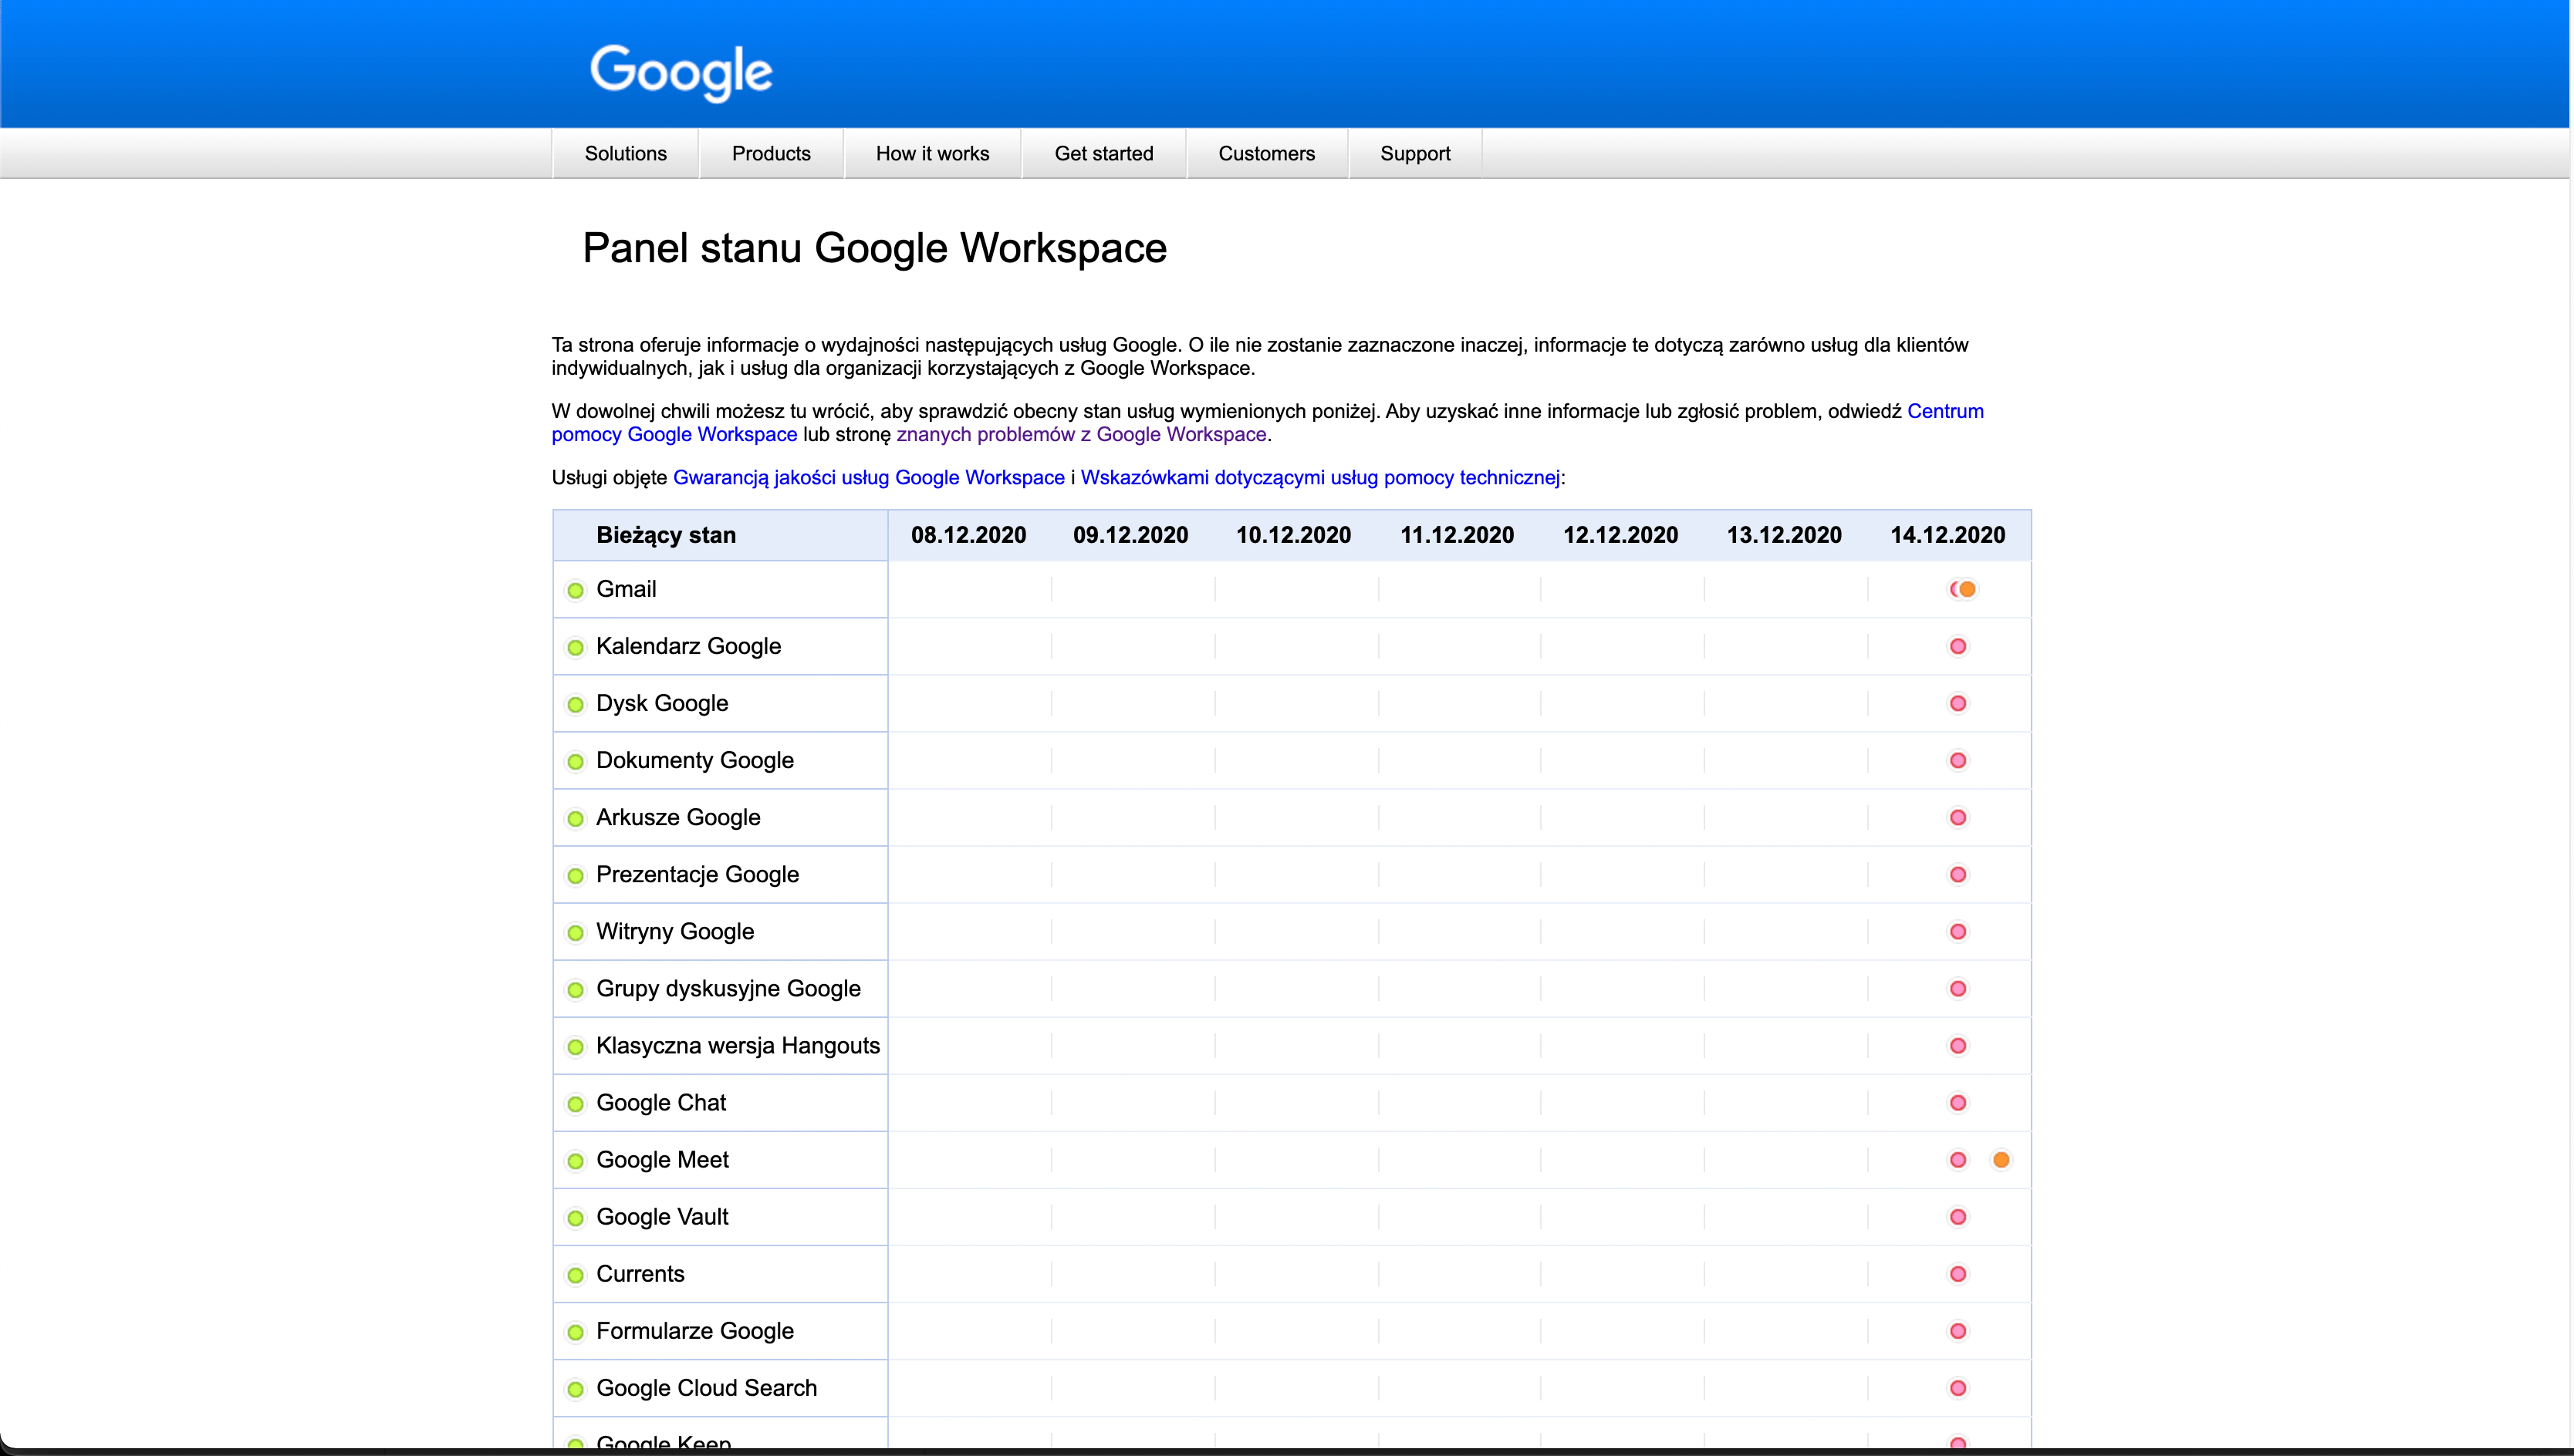Open Formularze Google red outage marker
Viewport: 2574px width, 1456px height.
(1958, 1330)
